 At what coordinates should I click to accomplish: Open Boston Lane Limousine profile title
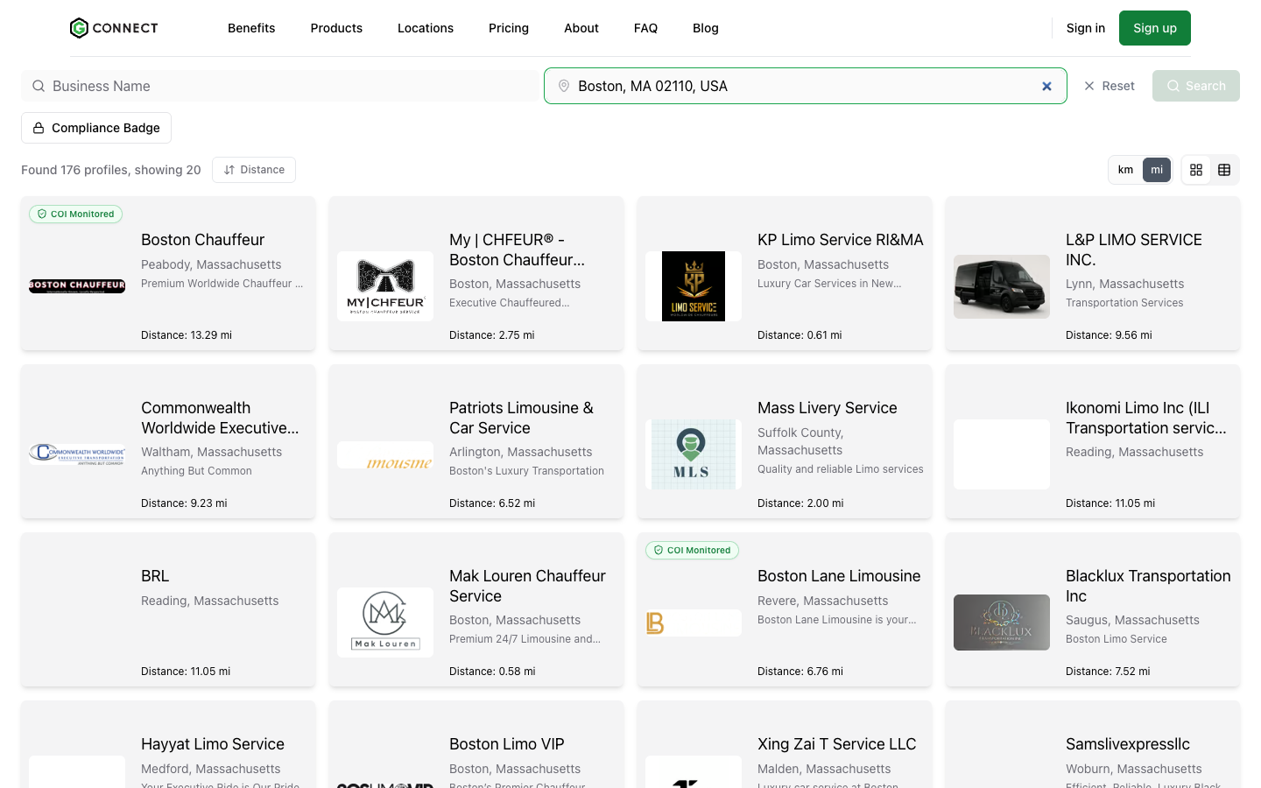pyautogui.click(x=839, y=576)
